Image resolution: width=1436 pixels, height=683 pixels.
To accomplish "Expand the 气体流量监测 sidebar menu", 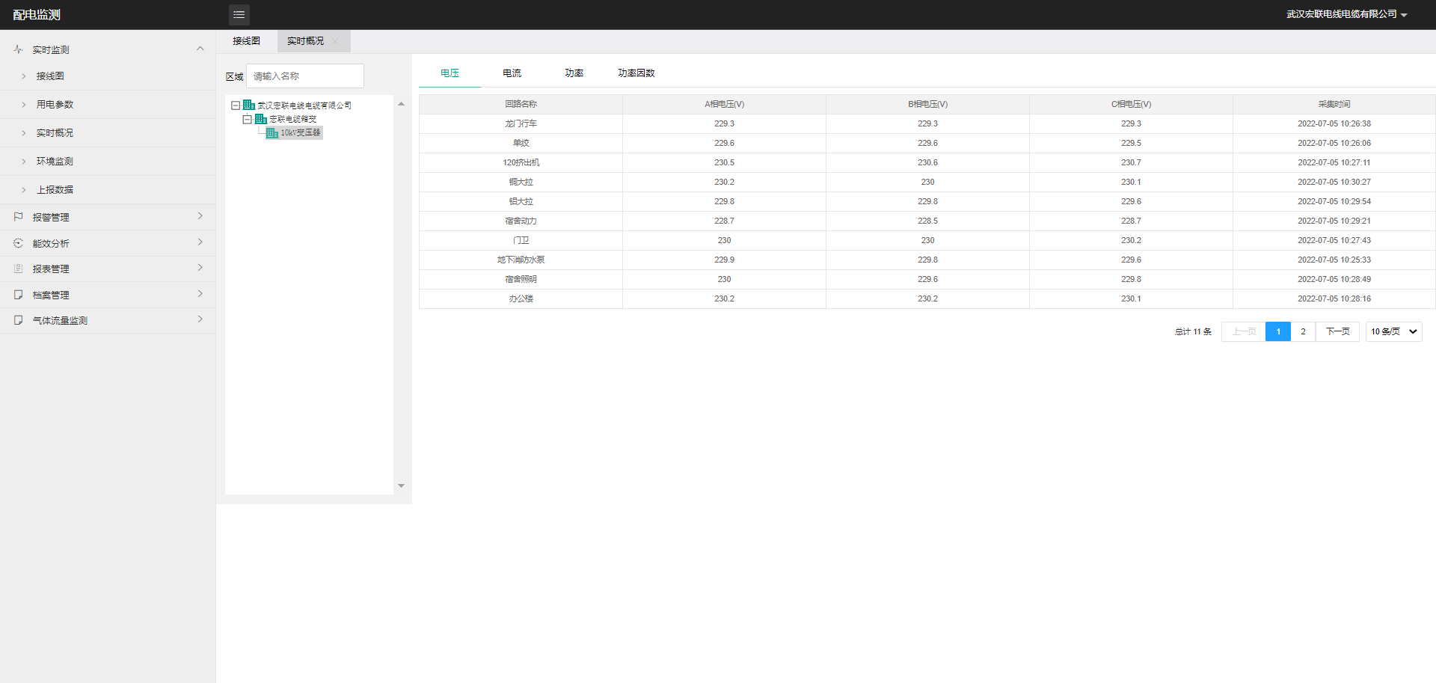I will click(200, 319).
